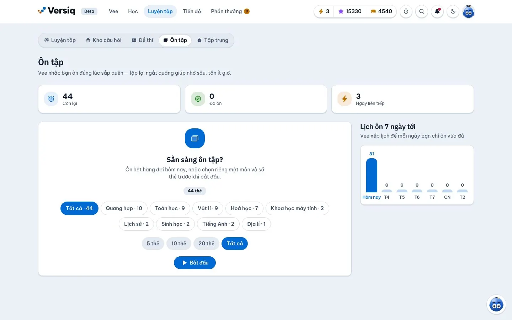Select the Quang hợp · 10 chip
Viewport: 512px width, 320px height.
click(124, 208)
